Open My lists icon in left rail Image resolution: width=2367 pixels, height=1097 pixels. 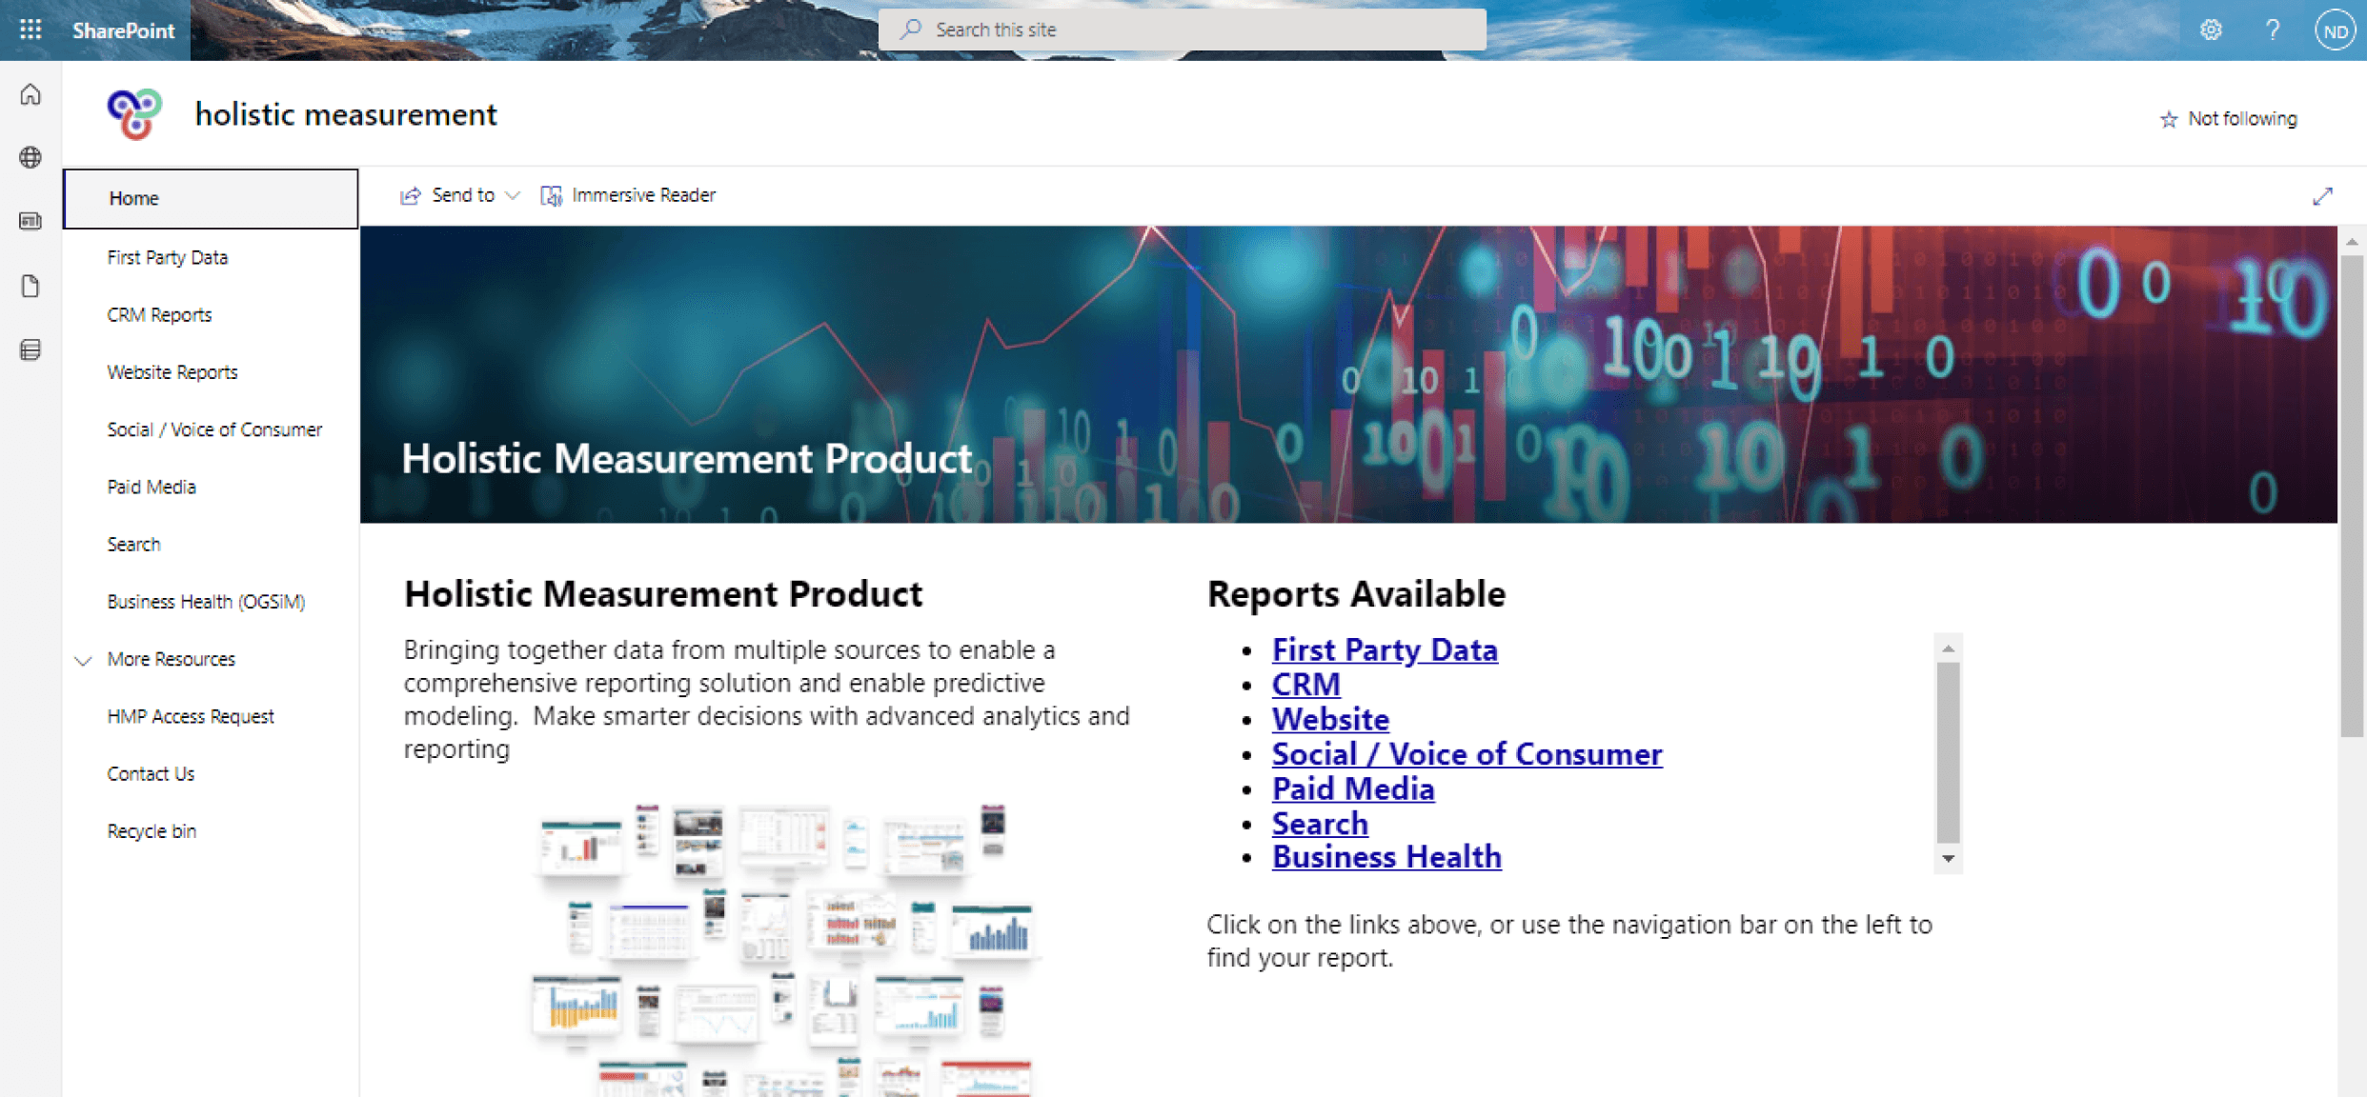(x=30, y=350)
